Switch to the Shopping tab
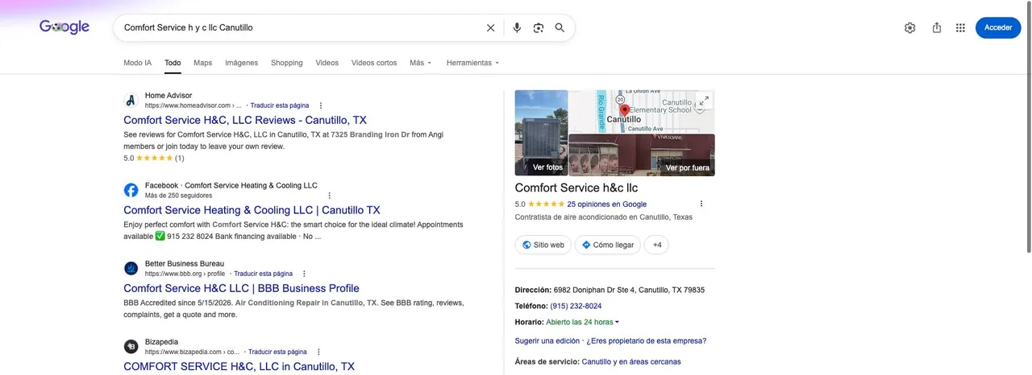Screen dimensions: 1032x375 (286, 63)
